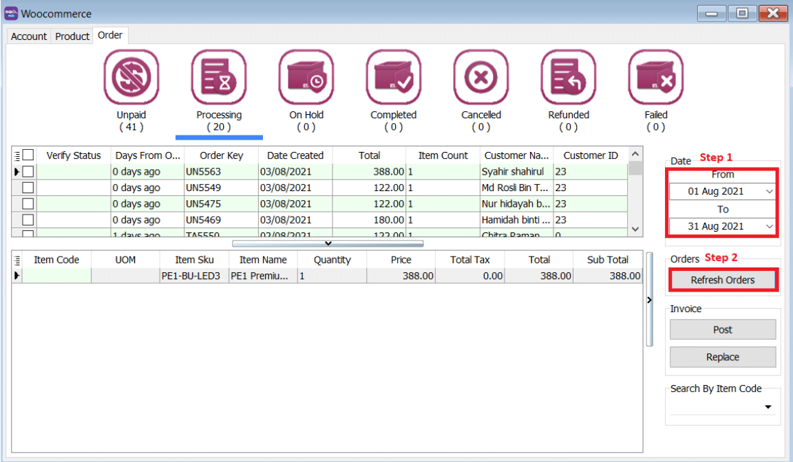Open the Search By Item Code dropdown
The image size is (793, 462).
pyautogui.click(x=768, y=408)
